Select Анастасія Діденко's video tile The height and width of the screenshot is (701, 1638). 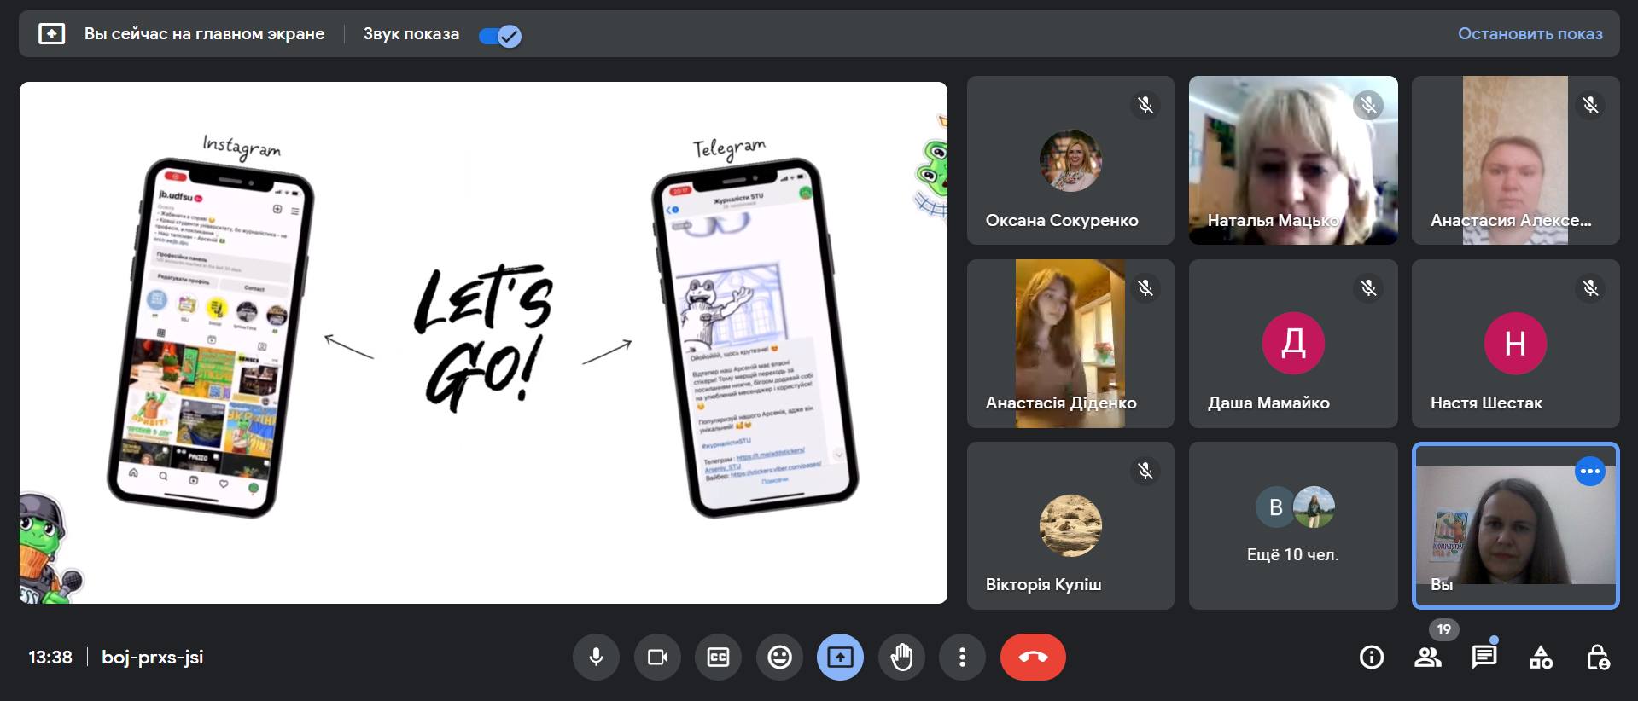pos(1070,344)
